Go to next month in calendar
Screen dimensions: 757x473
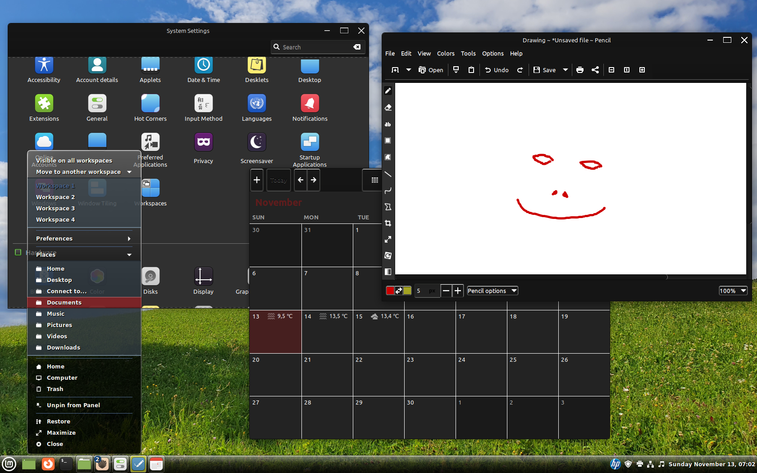[314, 180]
